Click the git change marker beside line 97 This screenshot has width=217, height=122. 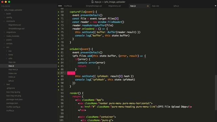point(59,107)
